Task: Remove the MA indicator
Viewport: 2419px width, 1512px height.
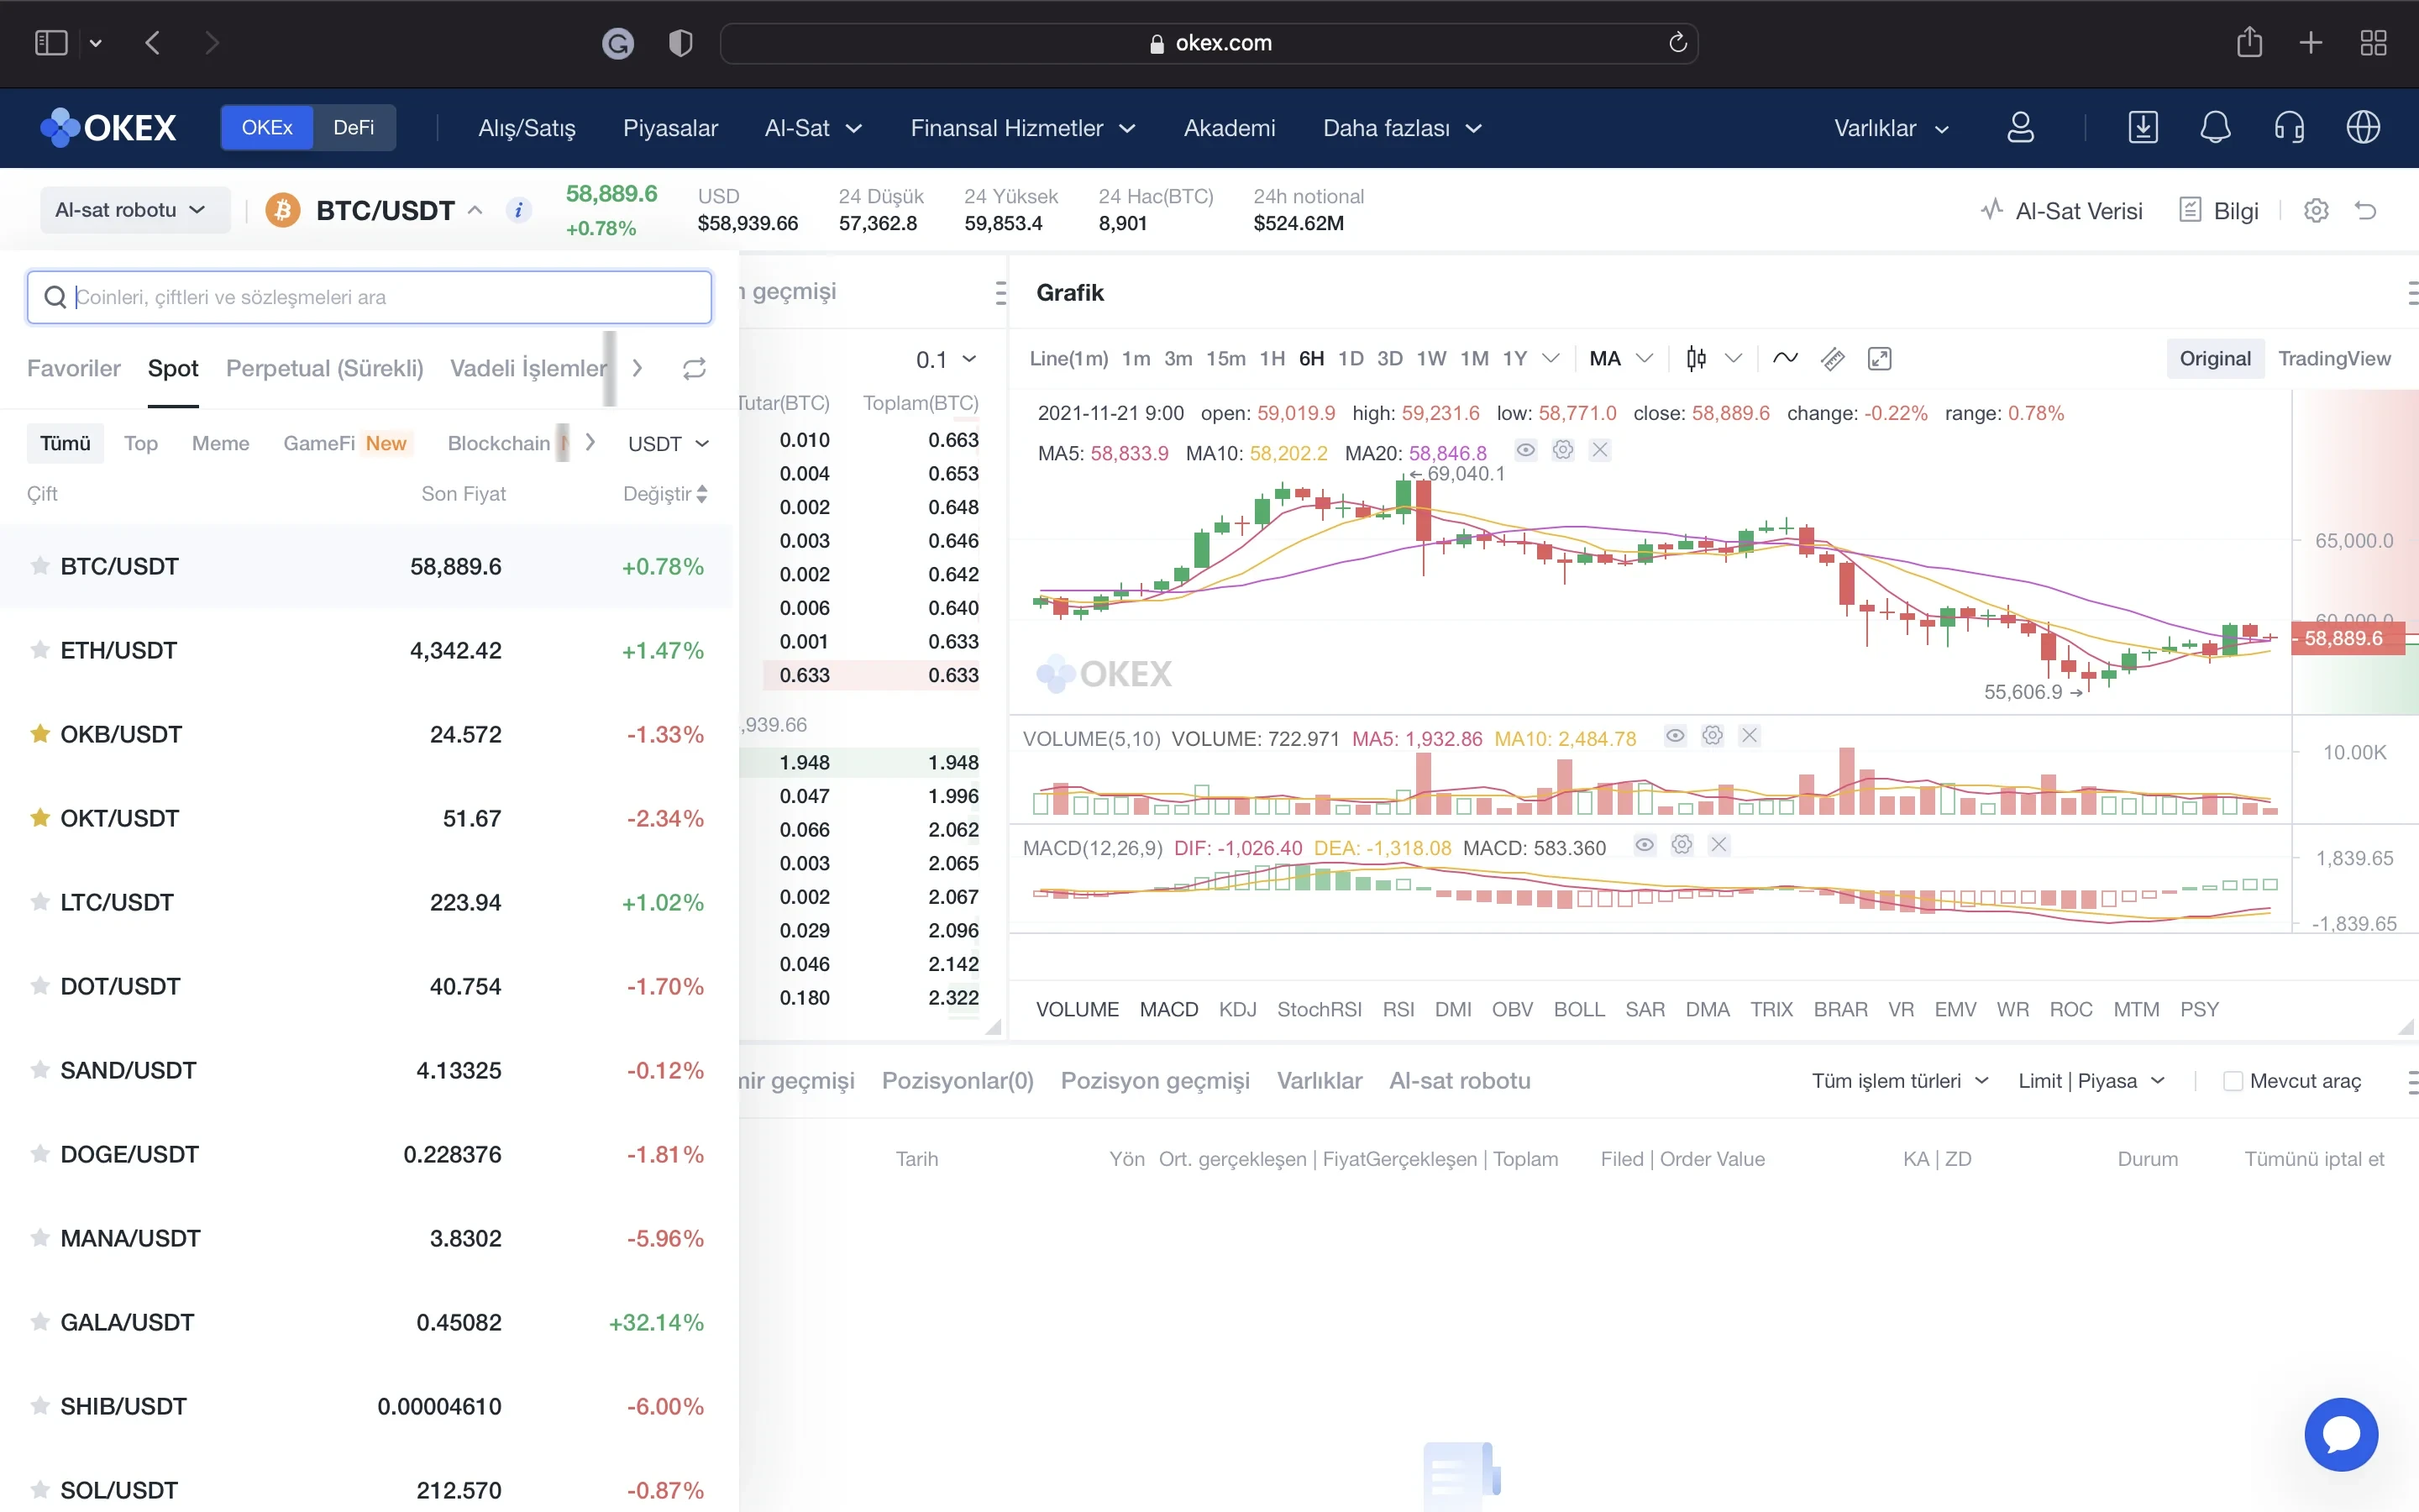Action: (1600, 450)
